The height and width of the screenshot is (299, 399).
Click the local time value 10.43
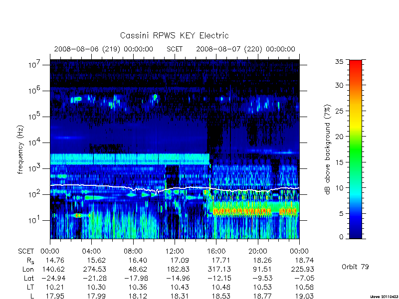point(180,287)
